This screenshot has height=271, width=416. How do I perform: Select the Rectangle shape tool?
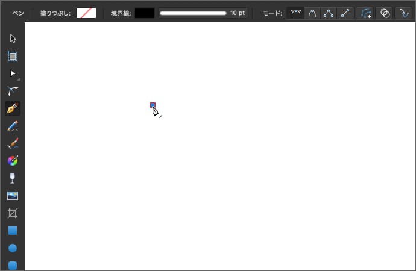[x=13, y=231]
